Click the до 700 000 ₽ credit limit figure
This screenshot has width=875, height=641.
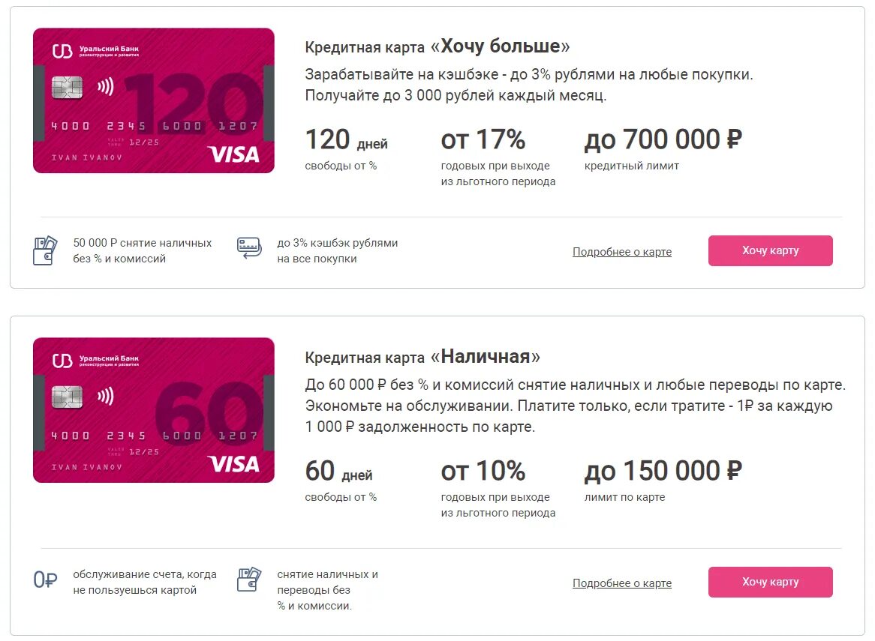pyautogui.click(x=663, y=139)
